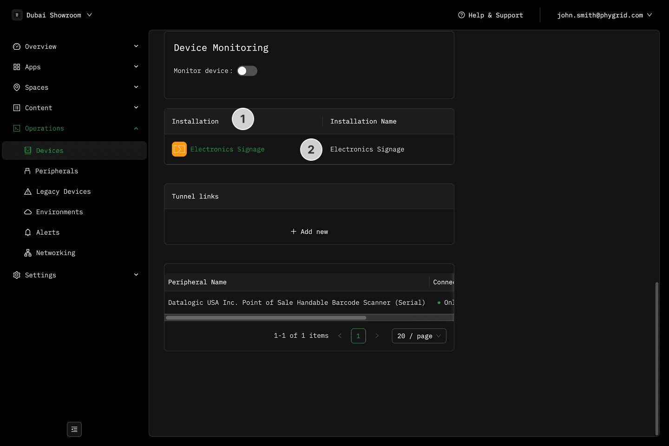Image resolution: width=669 pixels, height=446 pixels.
Task: Open the green Electronics Signage installation link
Action: (227, 149)
